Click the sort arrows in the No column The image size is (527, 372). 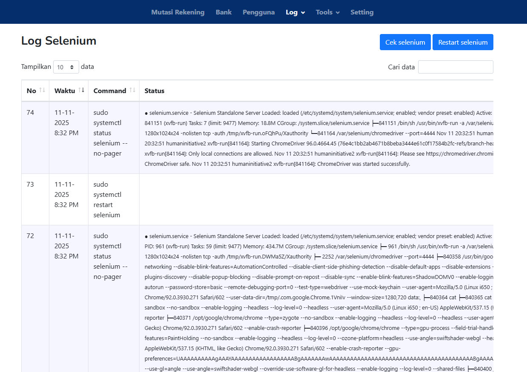click(x=42, y=90)
